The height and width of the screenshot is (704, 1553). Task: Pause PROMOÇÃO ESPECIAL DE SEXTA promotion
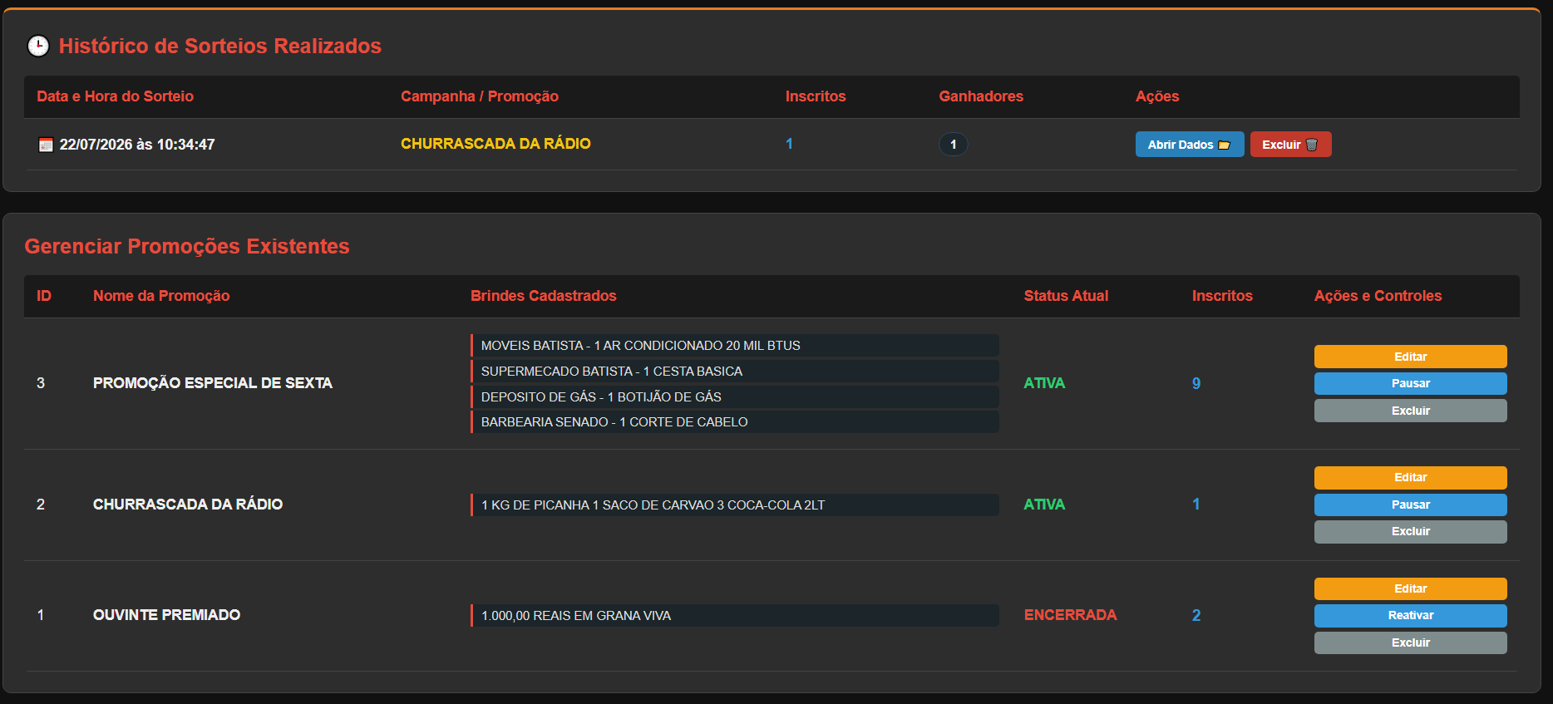pyautogui.click(x=1410, y=383)
